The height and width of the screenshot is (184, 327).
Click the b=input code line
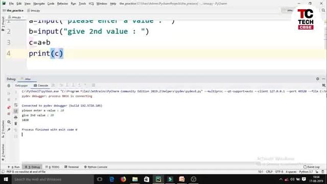(x=89, y=32)
